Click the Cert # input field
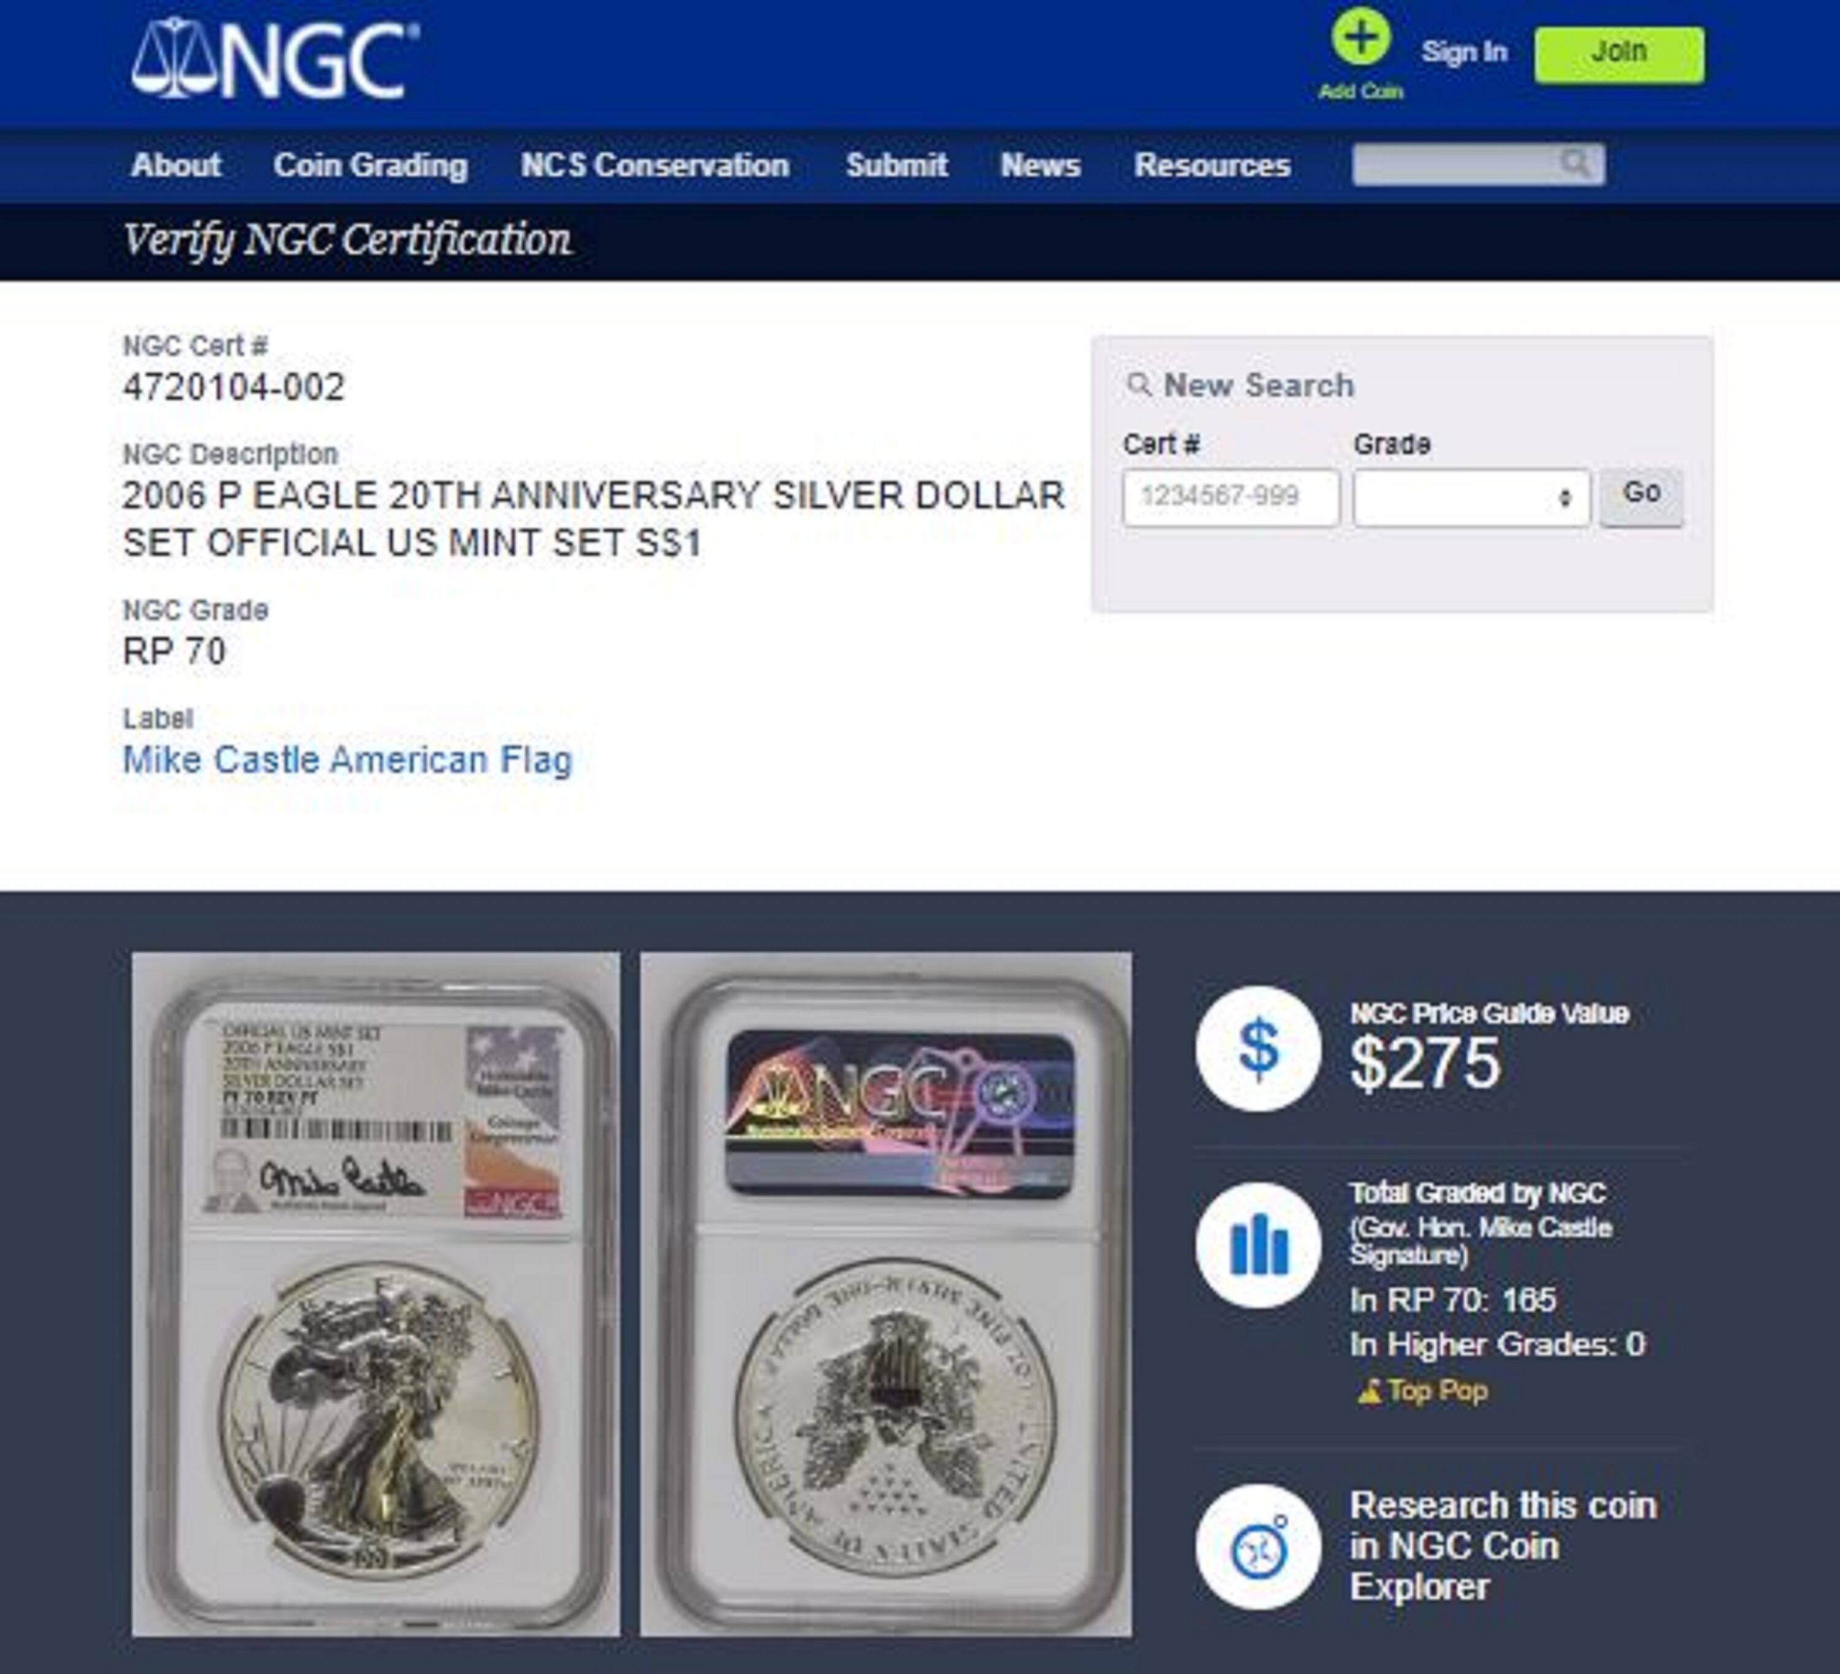Viewport: 1840px width, 1674px height. (1230, 497)
